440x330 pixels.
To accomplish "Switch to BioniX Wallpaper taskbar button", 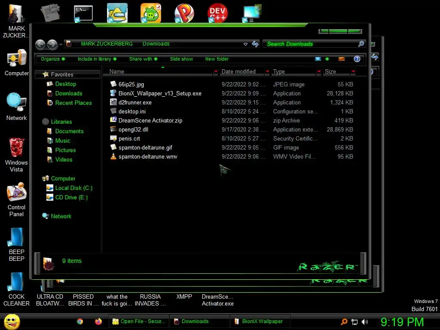I will click(x=260, y=321).
